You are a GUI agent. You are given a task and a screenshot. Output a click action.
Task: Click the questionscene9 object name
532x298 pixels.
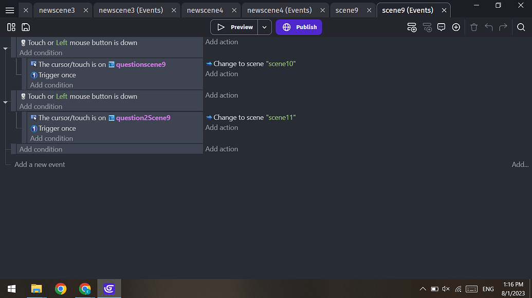(141, 64)
